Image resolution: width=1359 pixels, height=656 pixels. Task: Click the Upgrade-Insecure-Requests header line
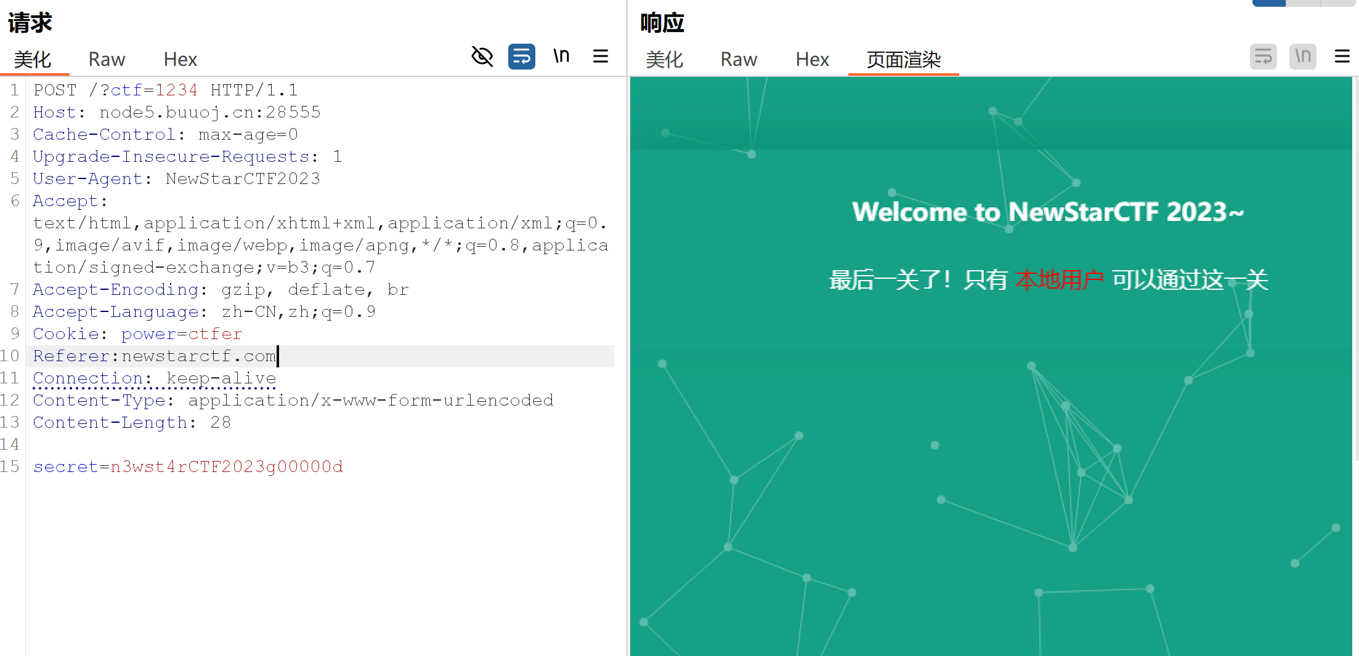(187, 157)
